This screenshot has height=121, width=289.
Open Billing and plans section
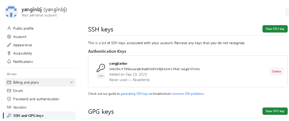pos(26,82)
